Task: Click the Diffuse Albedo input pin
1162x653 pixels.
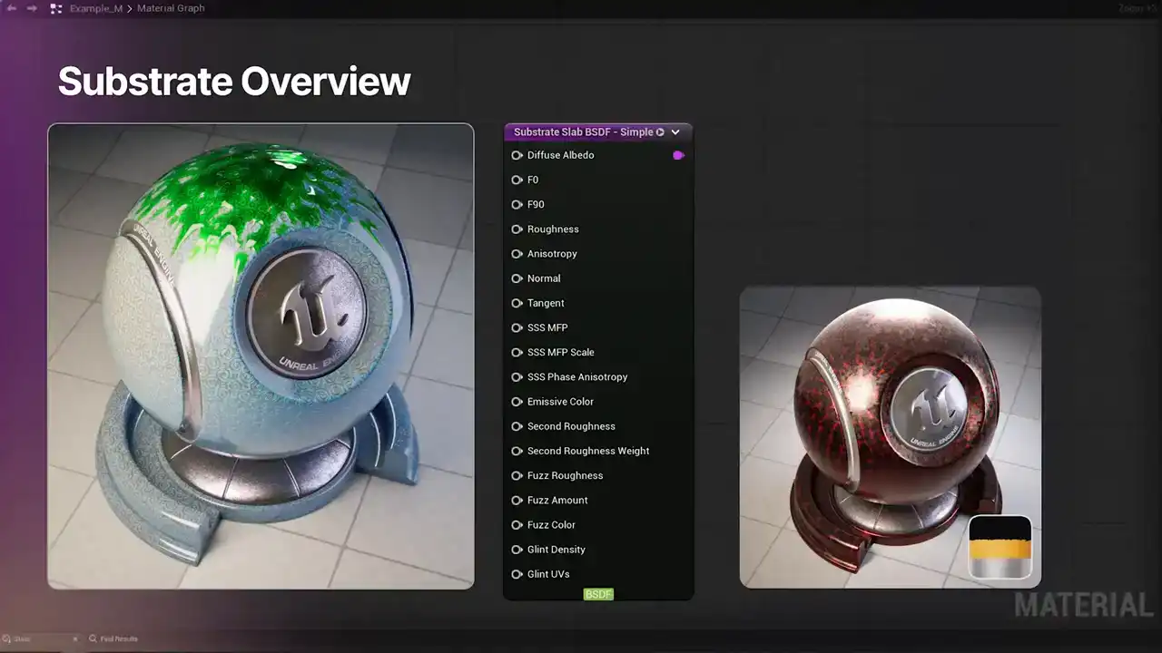Action: (x=517, y=155)
